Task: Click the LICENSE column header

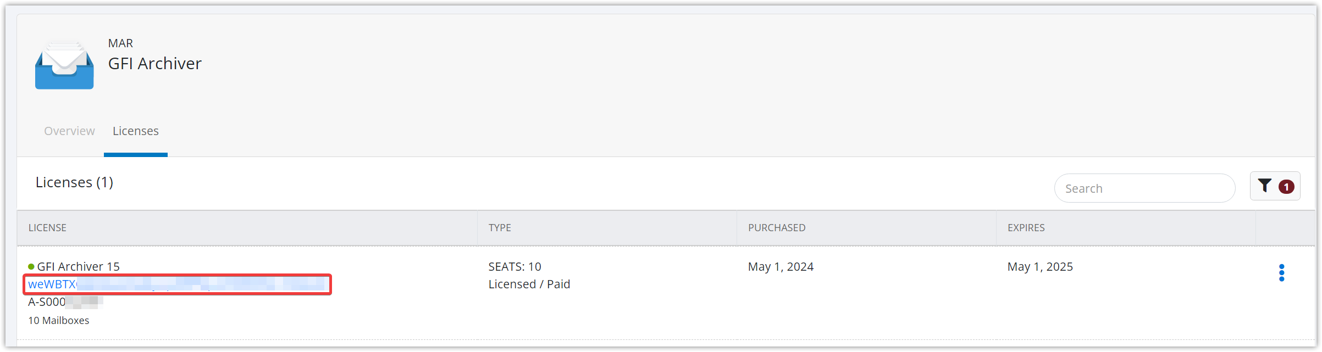Action: point(47,228)
